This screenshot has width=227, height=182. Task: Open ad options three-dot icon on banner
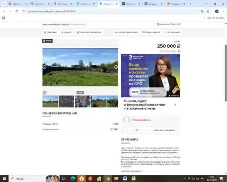pyautogui.click(x=178, y=56)
